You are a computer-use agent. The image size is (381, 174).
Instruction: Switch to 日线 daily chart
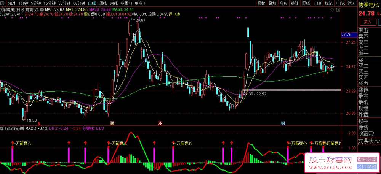click(x=92, y=3)
